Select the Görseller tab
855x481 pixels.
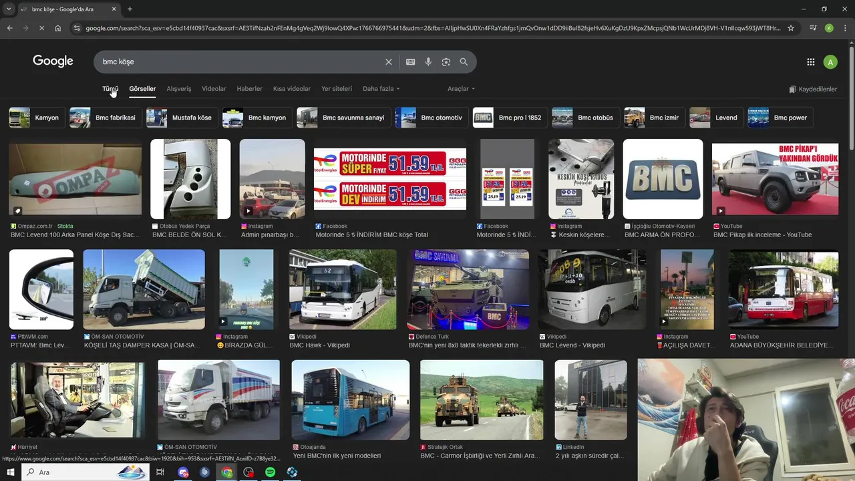pos(142,88)
